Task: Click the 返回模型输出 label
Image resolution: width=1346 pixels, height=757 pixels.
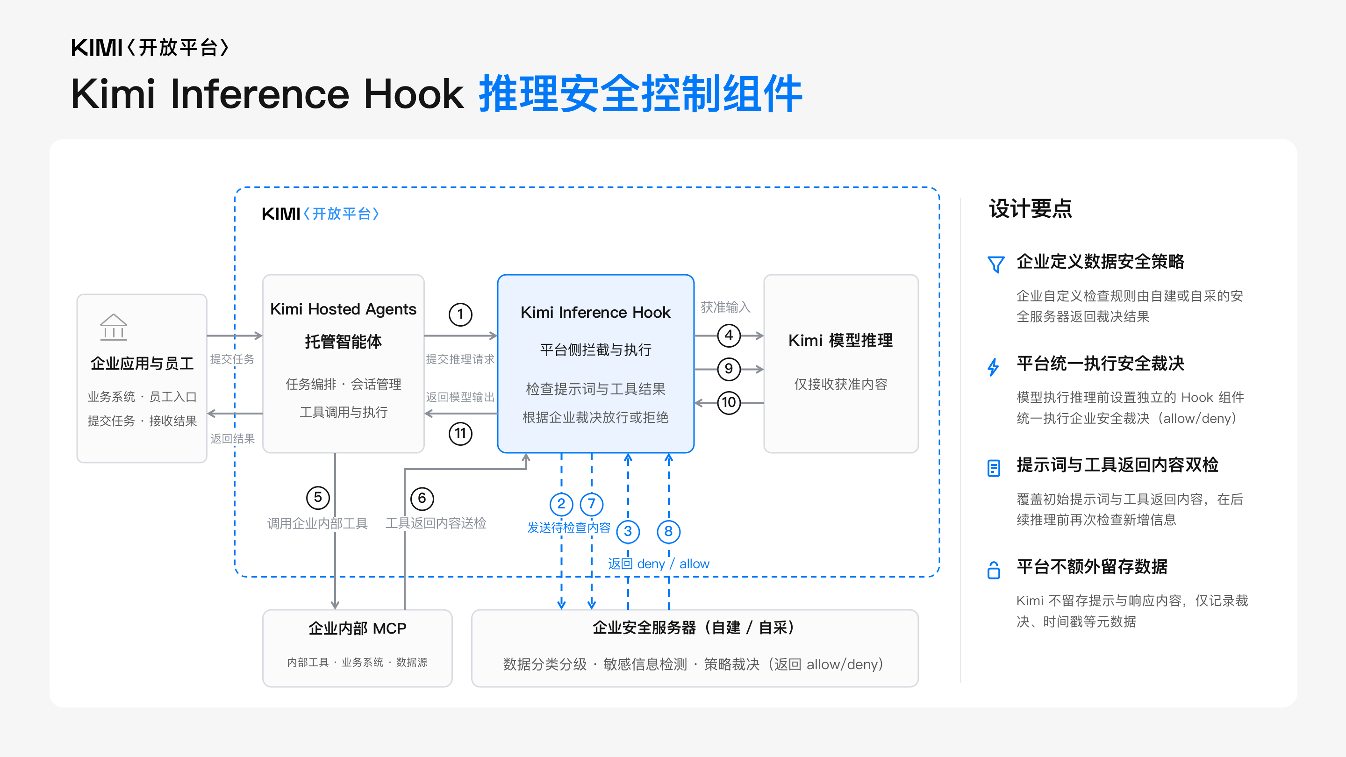Action: pos(460,397)
